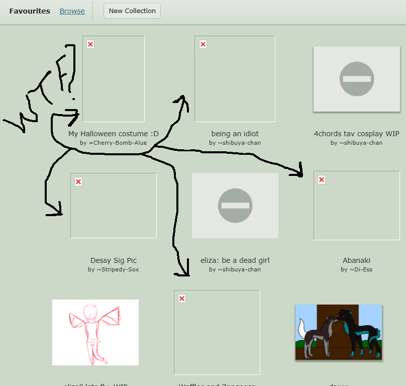Open broken thumbnail for My Halloween costume
The width and height of the screenshot is (406, 386).
(x=114, y=79)
